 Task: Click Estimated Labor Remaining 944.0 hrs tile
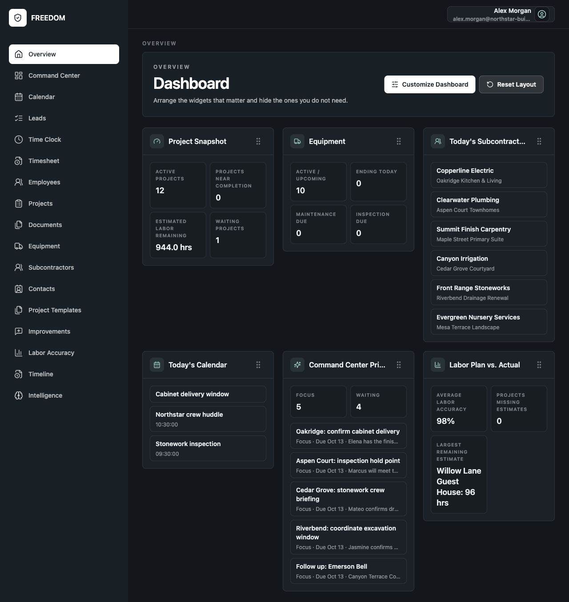[x=178, y=235]
